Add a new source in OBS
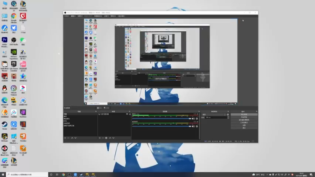315x177 pixels. click(100, 138)
